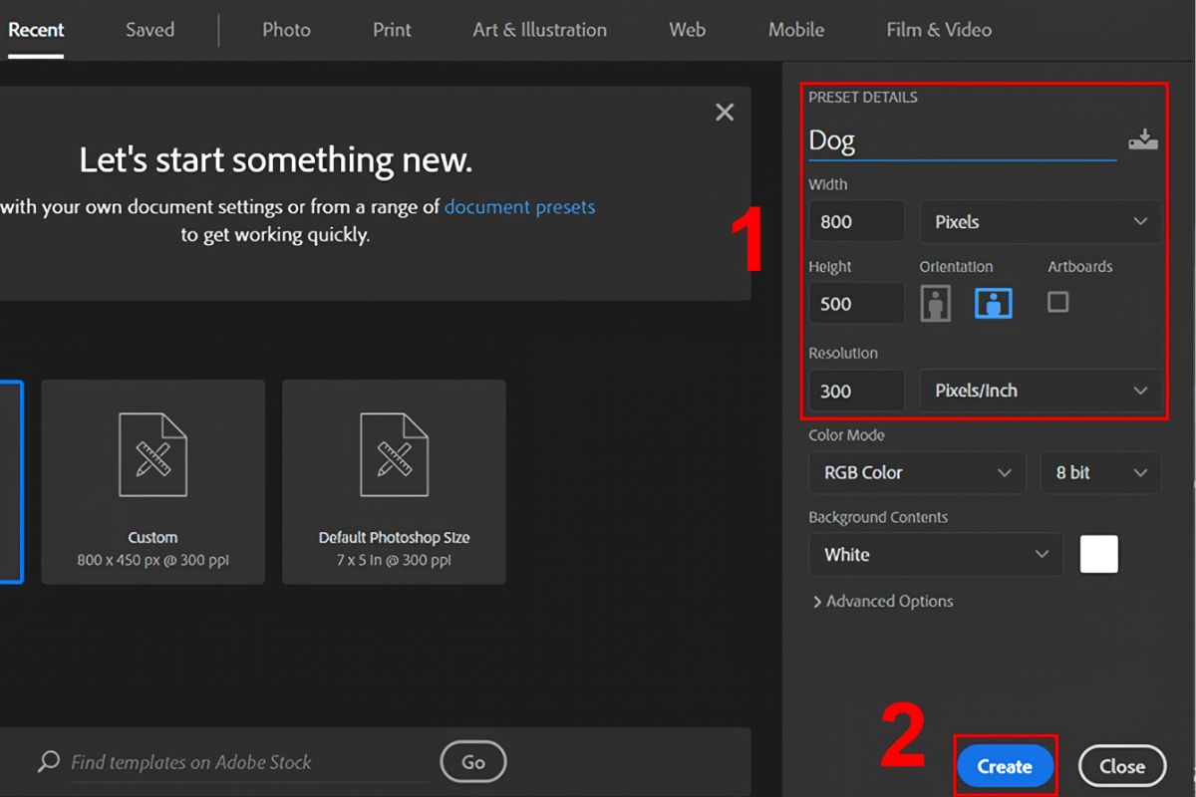Screen dimensions: 1196x797
Task: Select landscape orientation icon
Action: [993, 304]
